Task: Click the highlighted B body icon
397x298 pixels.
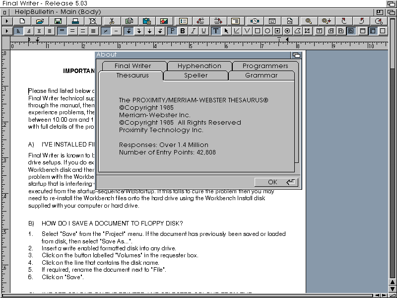Action: (351, 31)
